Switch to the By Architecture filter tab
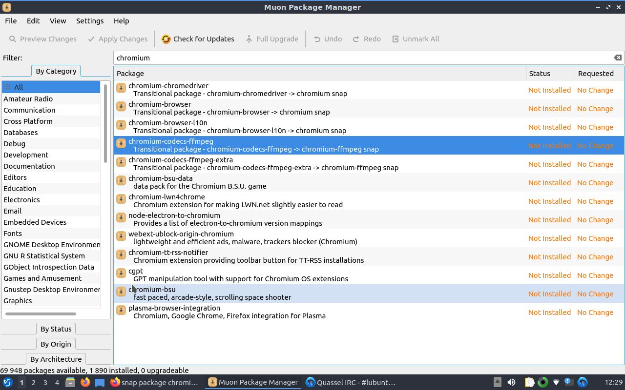 coord(56,359)
